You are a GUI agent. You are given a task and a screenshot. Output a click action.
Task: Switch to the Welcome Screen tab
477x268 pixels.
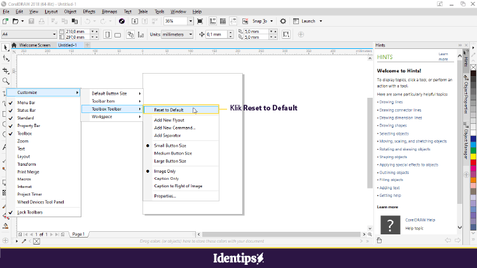[34, 45]
